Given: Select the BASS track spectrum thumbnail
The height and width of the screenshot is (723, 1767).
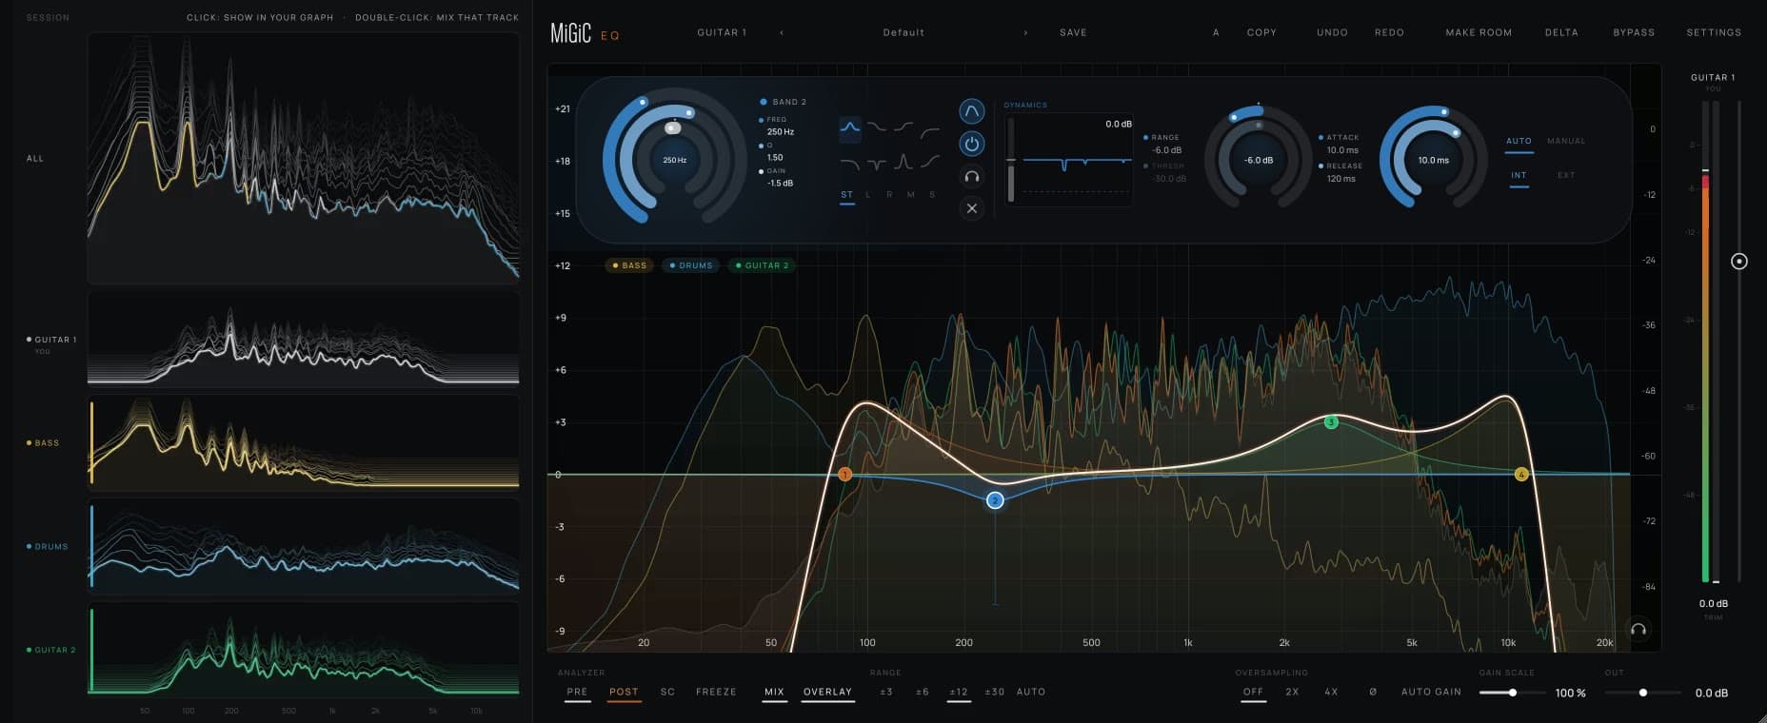Looking at the screenshot, I should (x=304, y=442).
